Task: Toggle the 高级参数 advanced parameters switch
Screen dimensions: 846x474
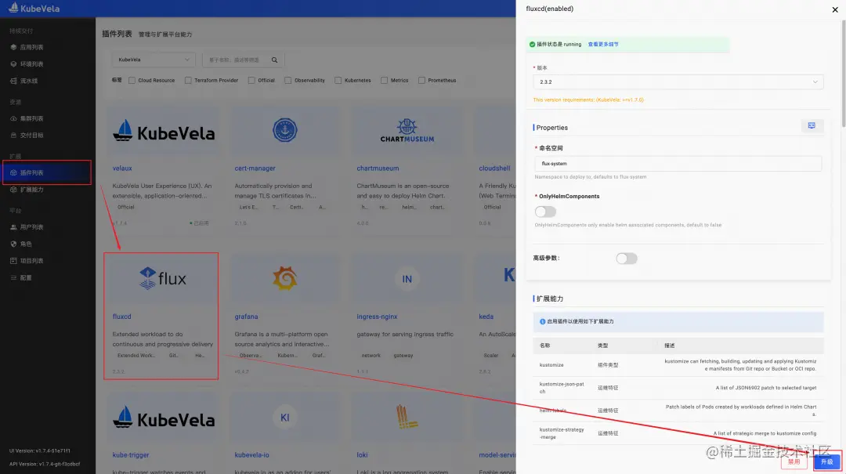Action: click(x=627, y=259)
